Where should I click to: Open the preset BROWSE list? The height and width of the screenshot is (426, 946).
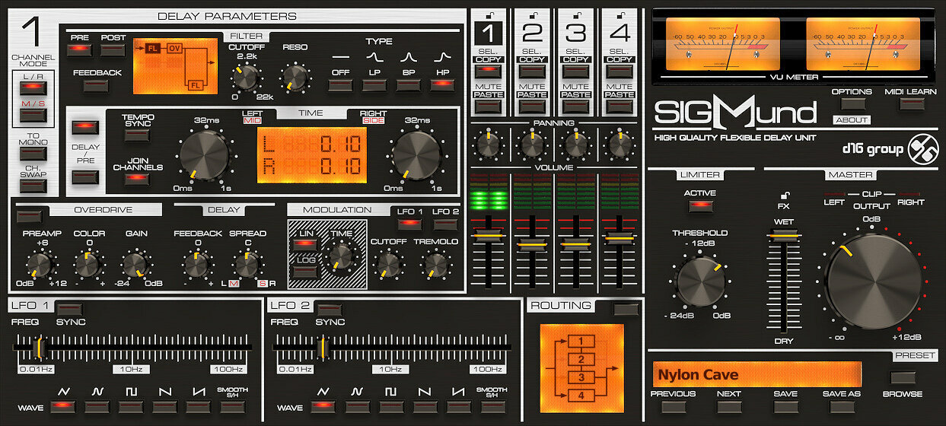[x=903, y=377]
